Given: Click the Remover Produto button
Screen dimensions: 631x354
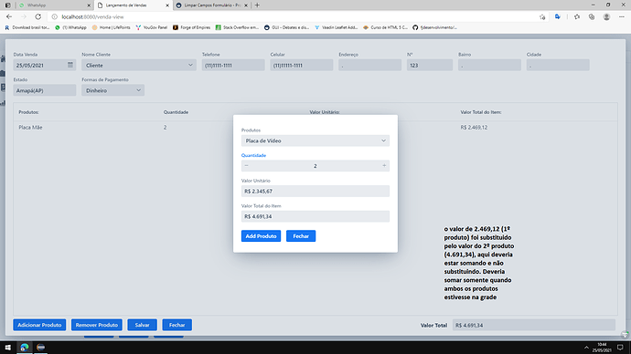Looking at the screenshot, I should point(97,325).
